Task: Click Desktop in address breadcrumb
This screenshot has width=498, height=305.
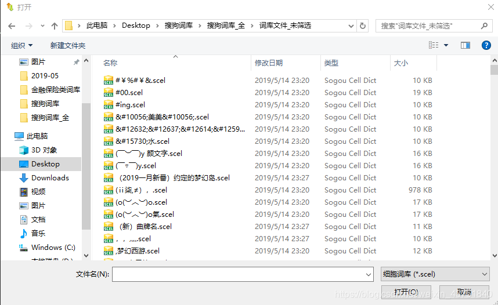Action: pos(136,26)
